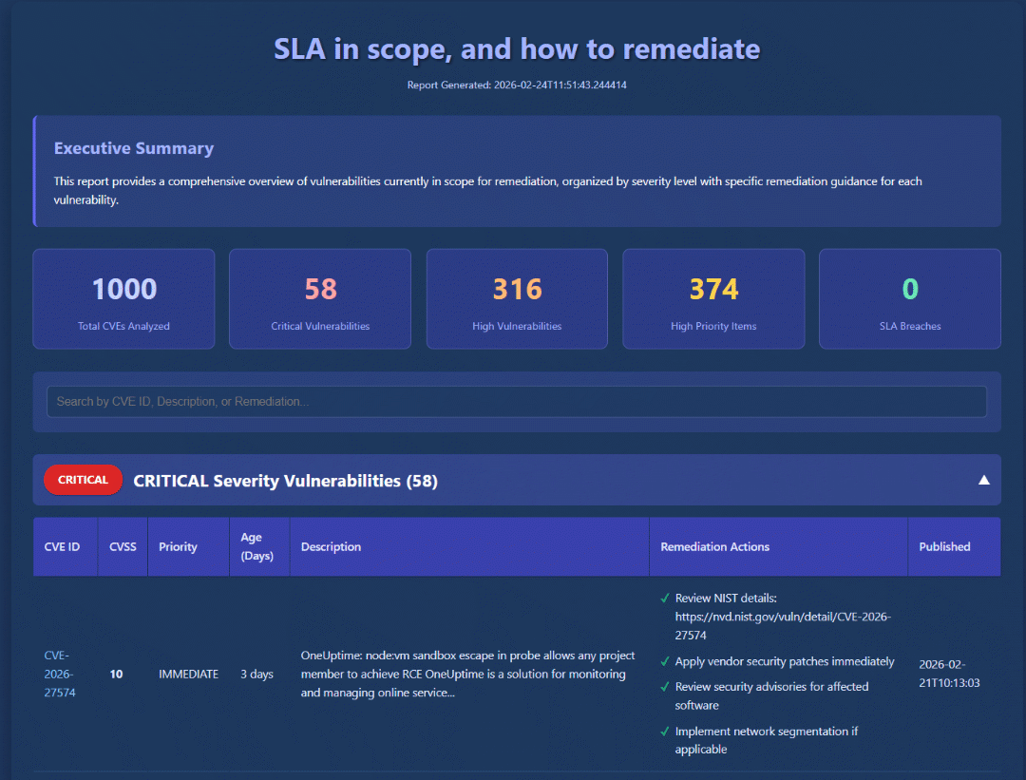This screenshot has width=1026, height=780.
Task: Click the CVSS column header
Action: click(123, 546)
